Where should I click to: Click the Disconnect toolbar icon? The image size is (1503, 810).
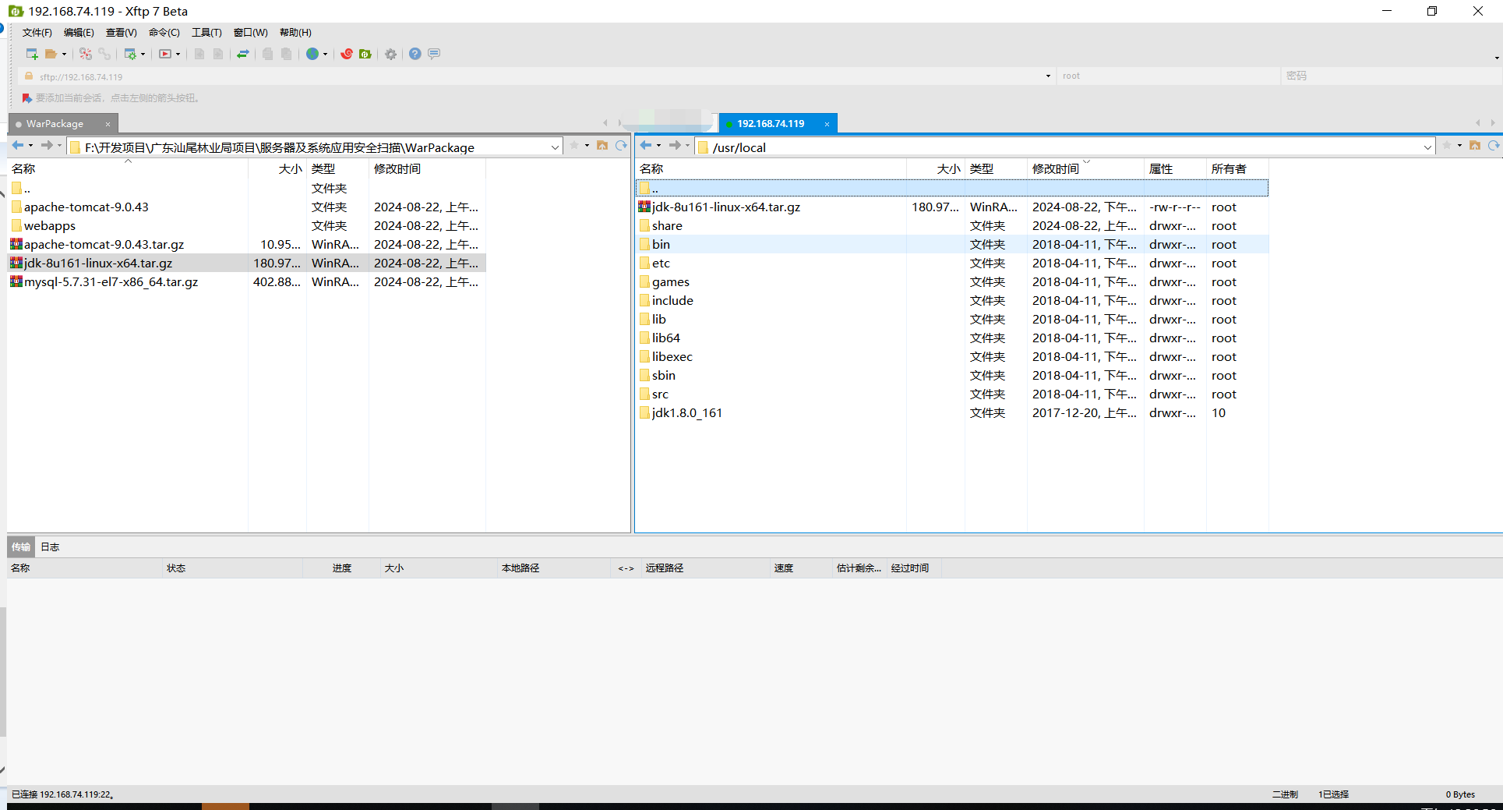pos(86,54)
